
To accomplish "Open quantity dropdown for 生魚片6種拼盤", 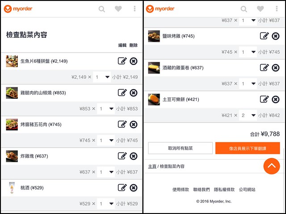I will (x=103, y=77).
